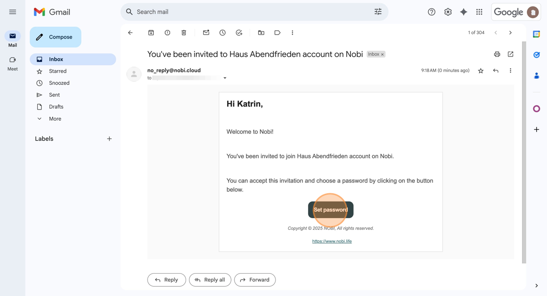547x296 pixels.
Task: Expand the More section in sidebar
Action: (55, 119)
